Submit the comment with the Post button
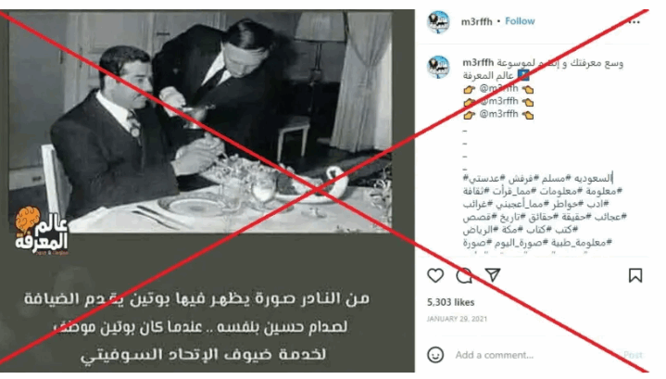Image resolution: width=666 pixels, height=379 pixels. click(633, 355)
